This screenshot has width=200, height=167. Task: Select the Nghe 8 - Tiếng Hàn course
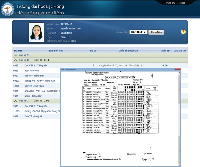34,76
